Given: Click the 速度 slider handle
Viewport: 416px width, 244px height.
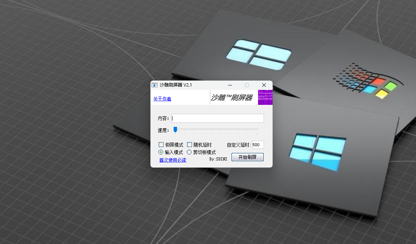Looking at the screenshot, I should [175, 129].
